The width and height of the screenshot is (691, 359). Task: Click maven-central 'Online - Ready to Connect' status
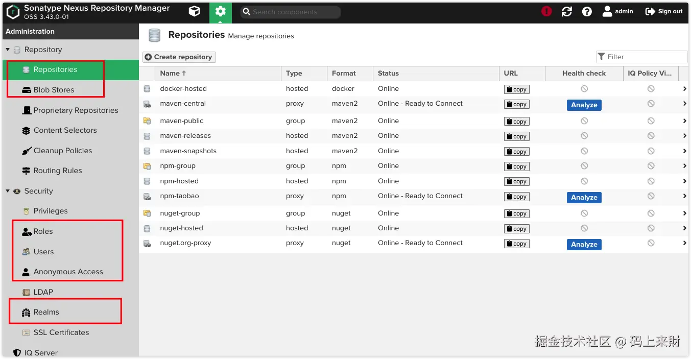pos(420,103)
